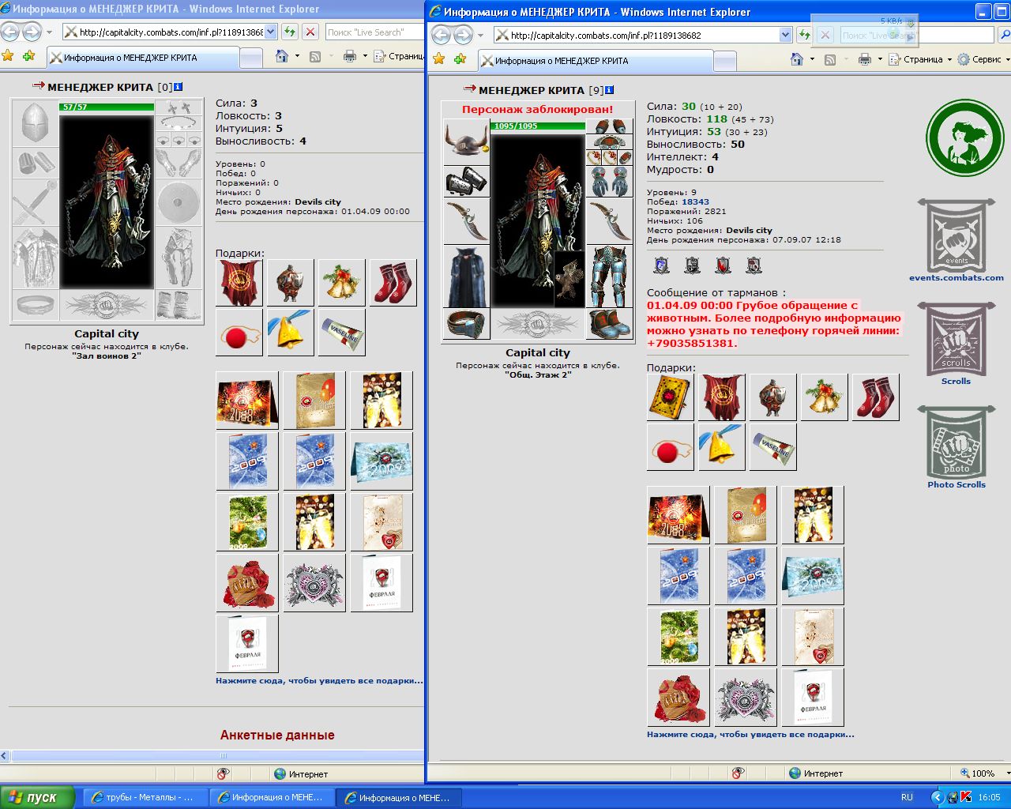Click the info icon next to МЕНЕДЖЕР КРИТА [0]
The height and width of the screenshot is (809, 1011).
pos(179,87)
